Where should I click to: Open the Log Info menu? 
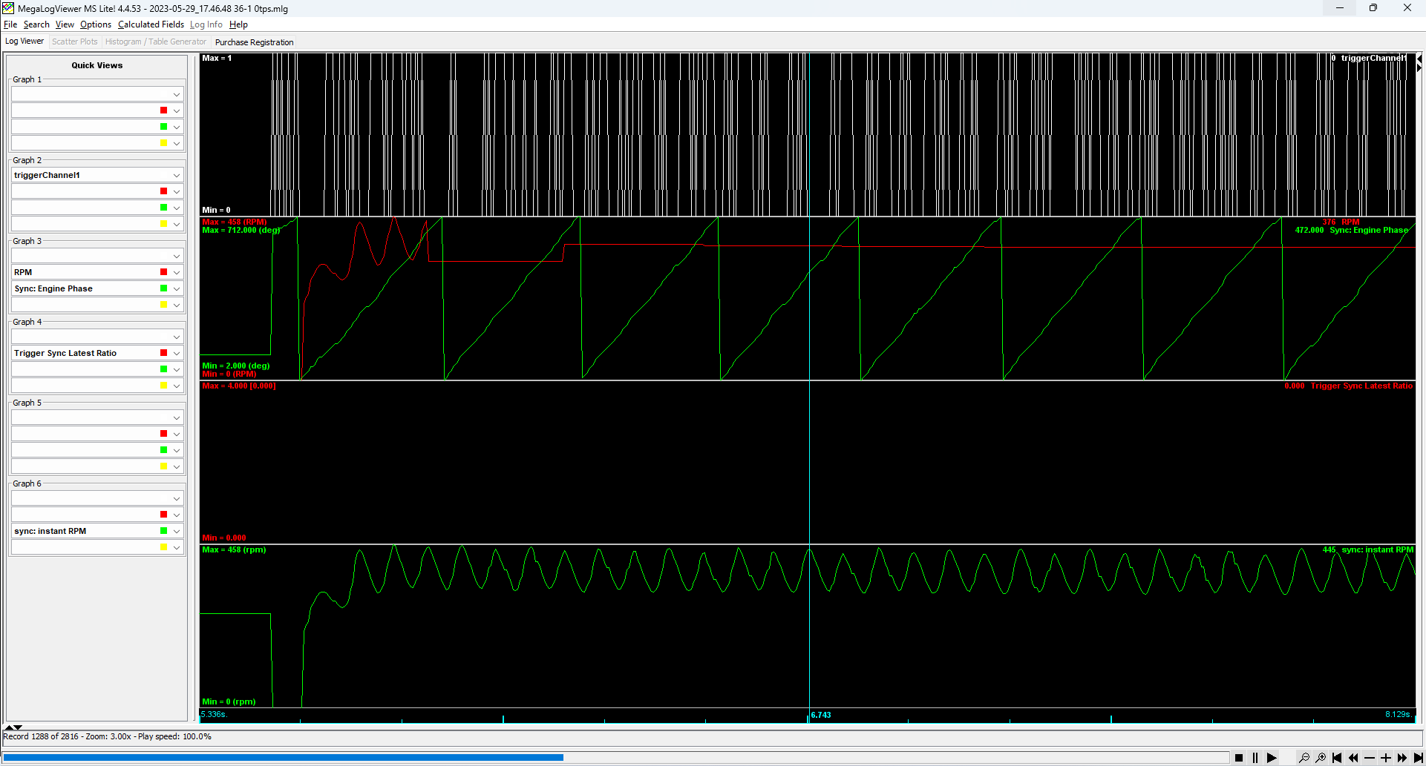(206, 24)
